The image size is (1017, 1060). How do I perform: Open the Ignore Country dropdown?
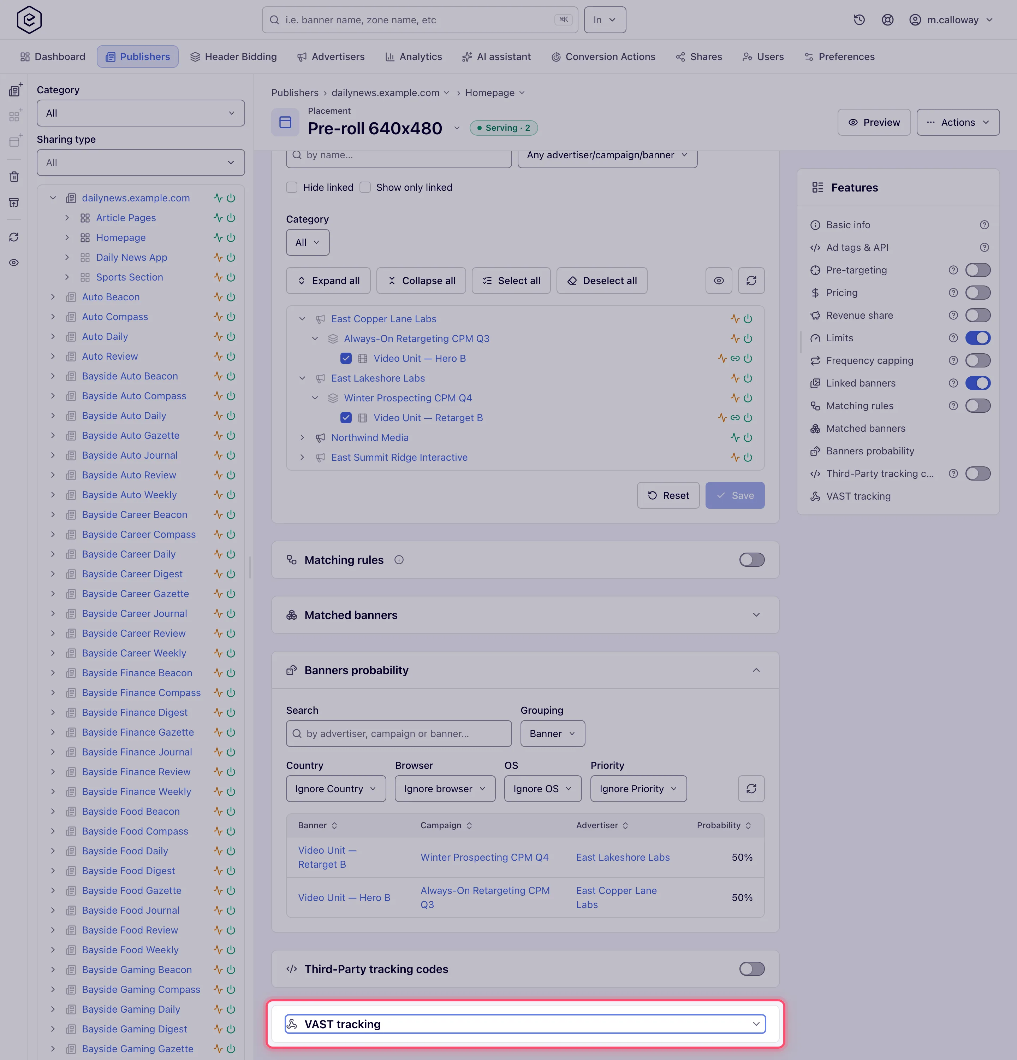pos(335,789)
